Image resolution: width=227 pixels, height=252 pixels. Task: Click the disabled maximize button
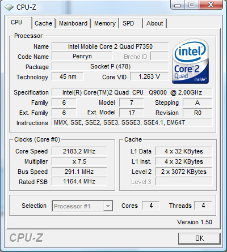(x=191, y=5)
